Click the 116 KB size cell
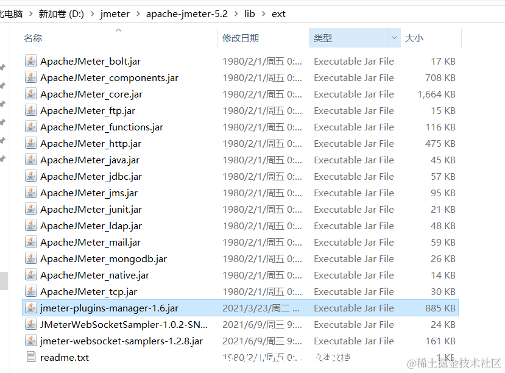The width and height of the screenshot is (505, 373). (440, 127)
